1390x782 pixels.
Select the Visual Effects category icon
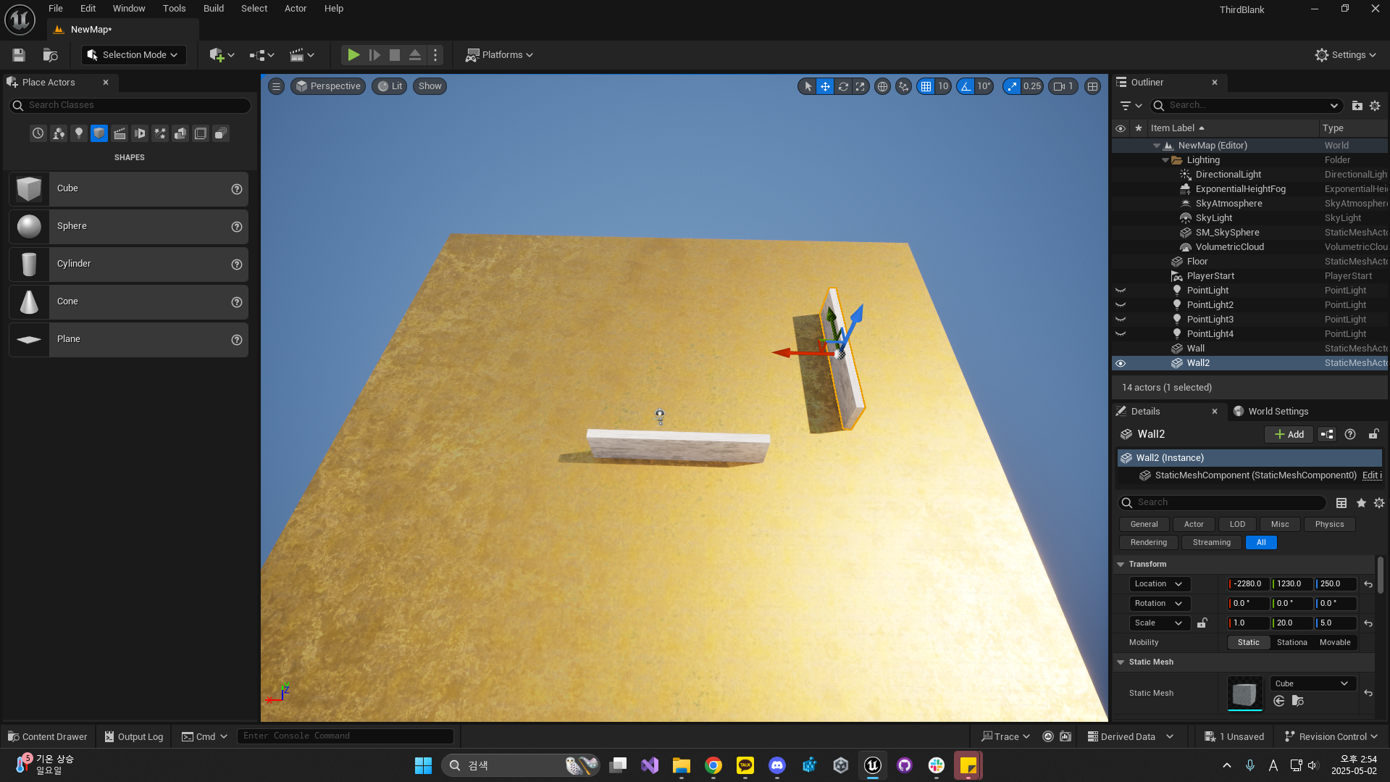tap(160, 133)
